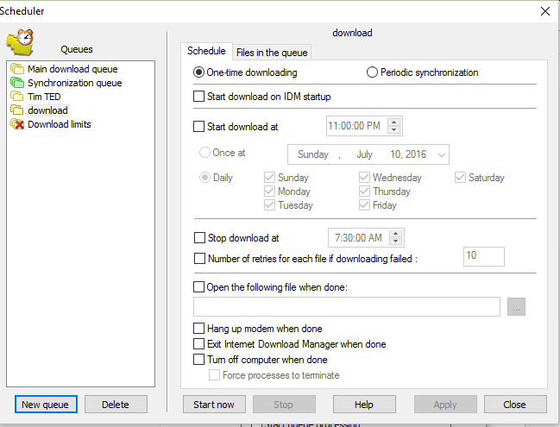This screenshot has width=560, height=427.
Task: Click the Download limits red X icon
Action: [17, 124]
